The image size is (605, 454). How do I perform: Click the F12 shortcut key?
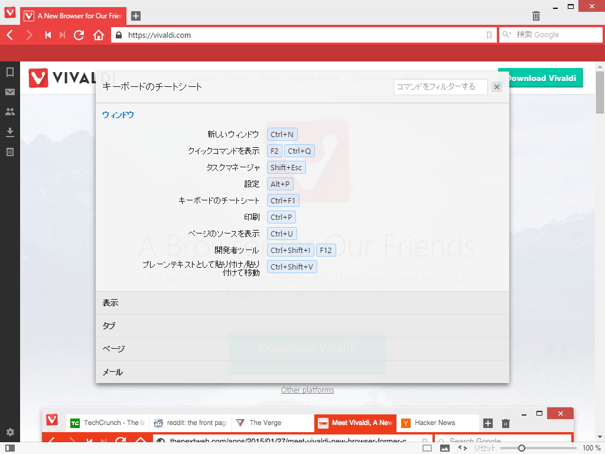click(326, 251)
